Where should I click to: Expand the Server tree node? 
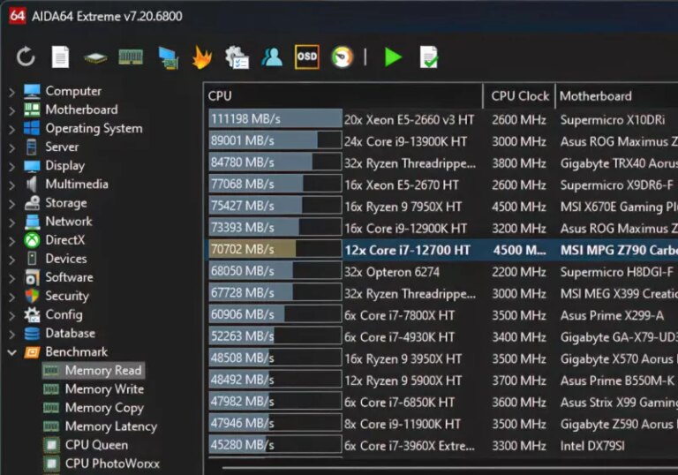(12, 147)
